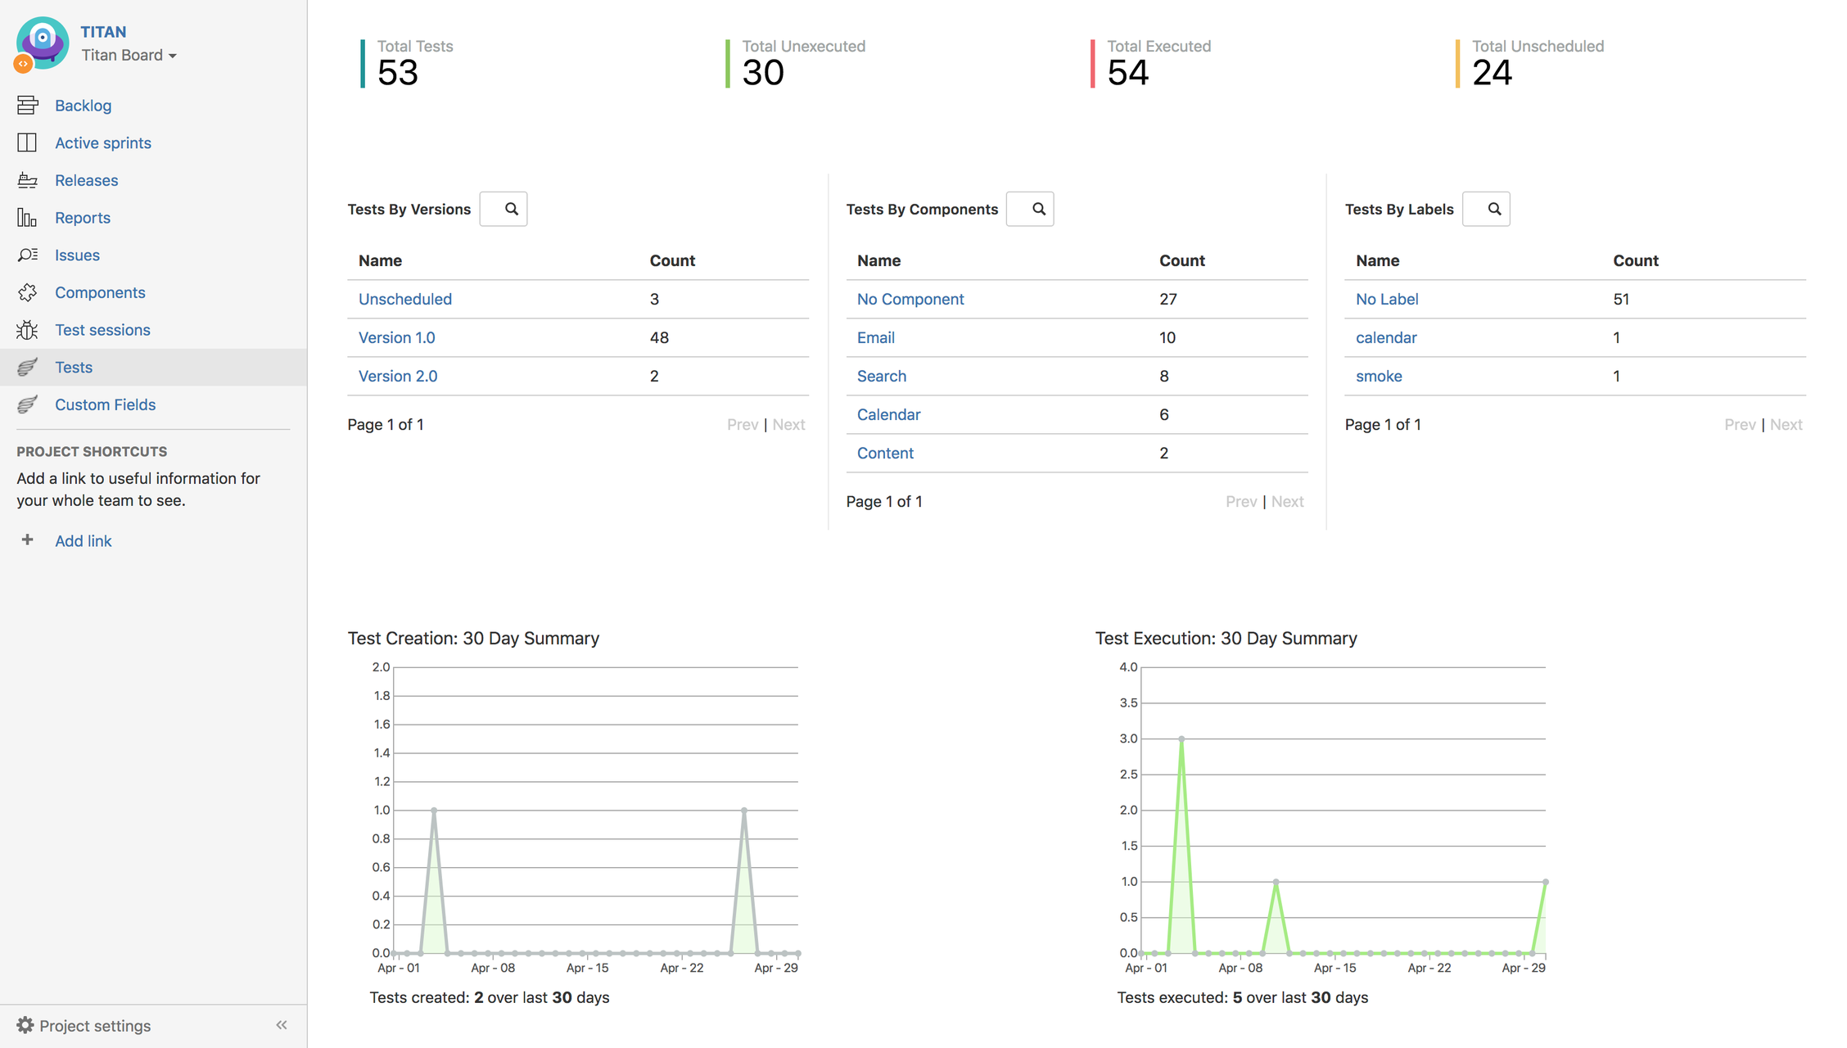Select Custom Fields in sidebar
Image resolution: width=1847 pixels, height=1048 pixels.
[x=105, y=404]
